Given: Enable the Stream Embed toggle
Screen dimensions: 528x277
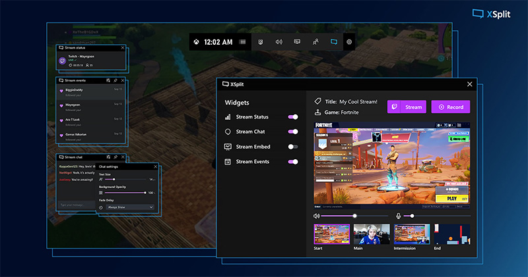Looking at the screenshot, I should 293,147.
